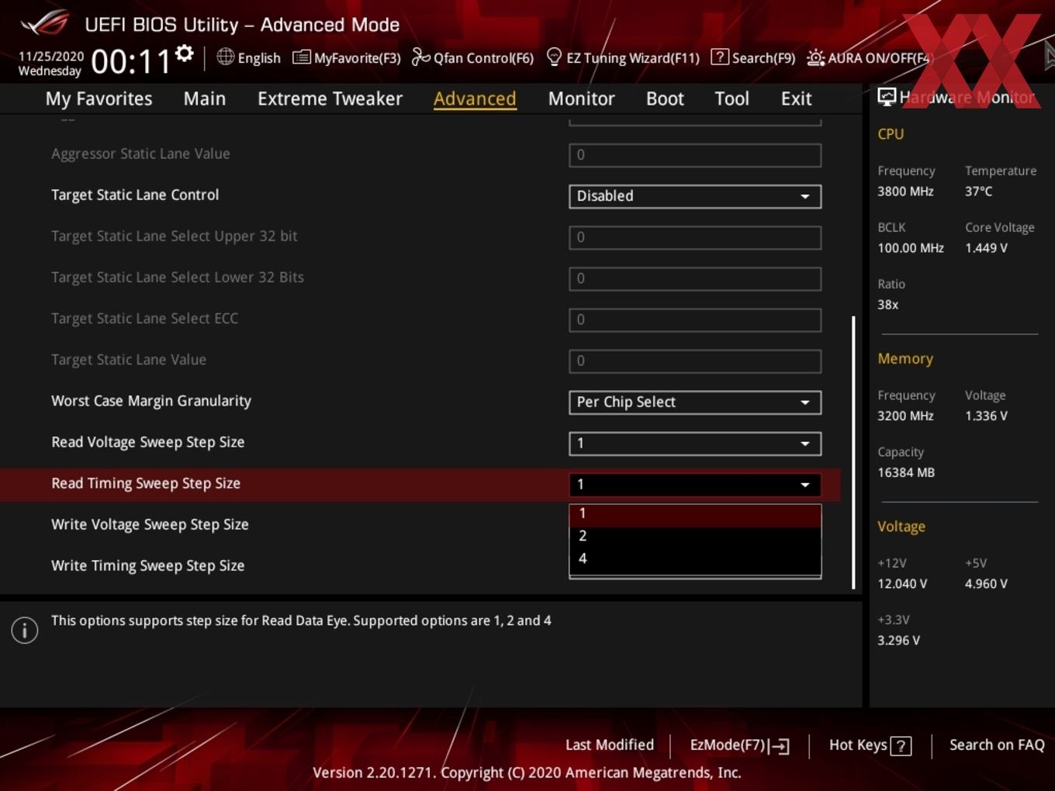Open My Favorites tab
1055x791 pixels.
click(99, 98)
